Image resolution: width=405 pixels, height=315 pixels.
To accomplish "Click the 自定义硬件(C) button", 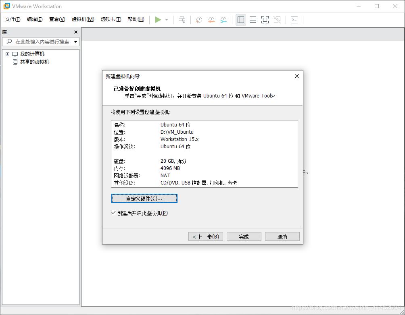I will point(144,199).
